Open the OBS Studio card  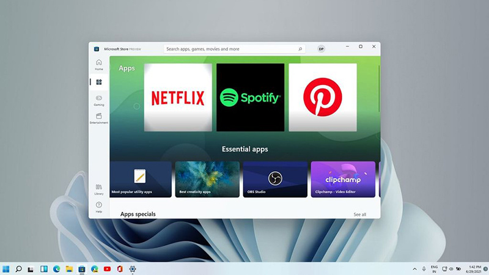click(275, 179)
